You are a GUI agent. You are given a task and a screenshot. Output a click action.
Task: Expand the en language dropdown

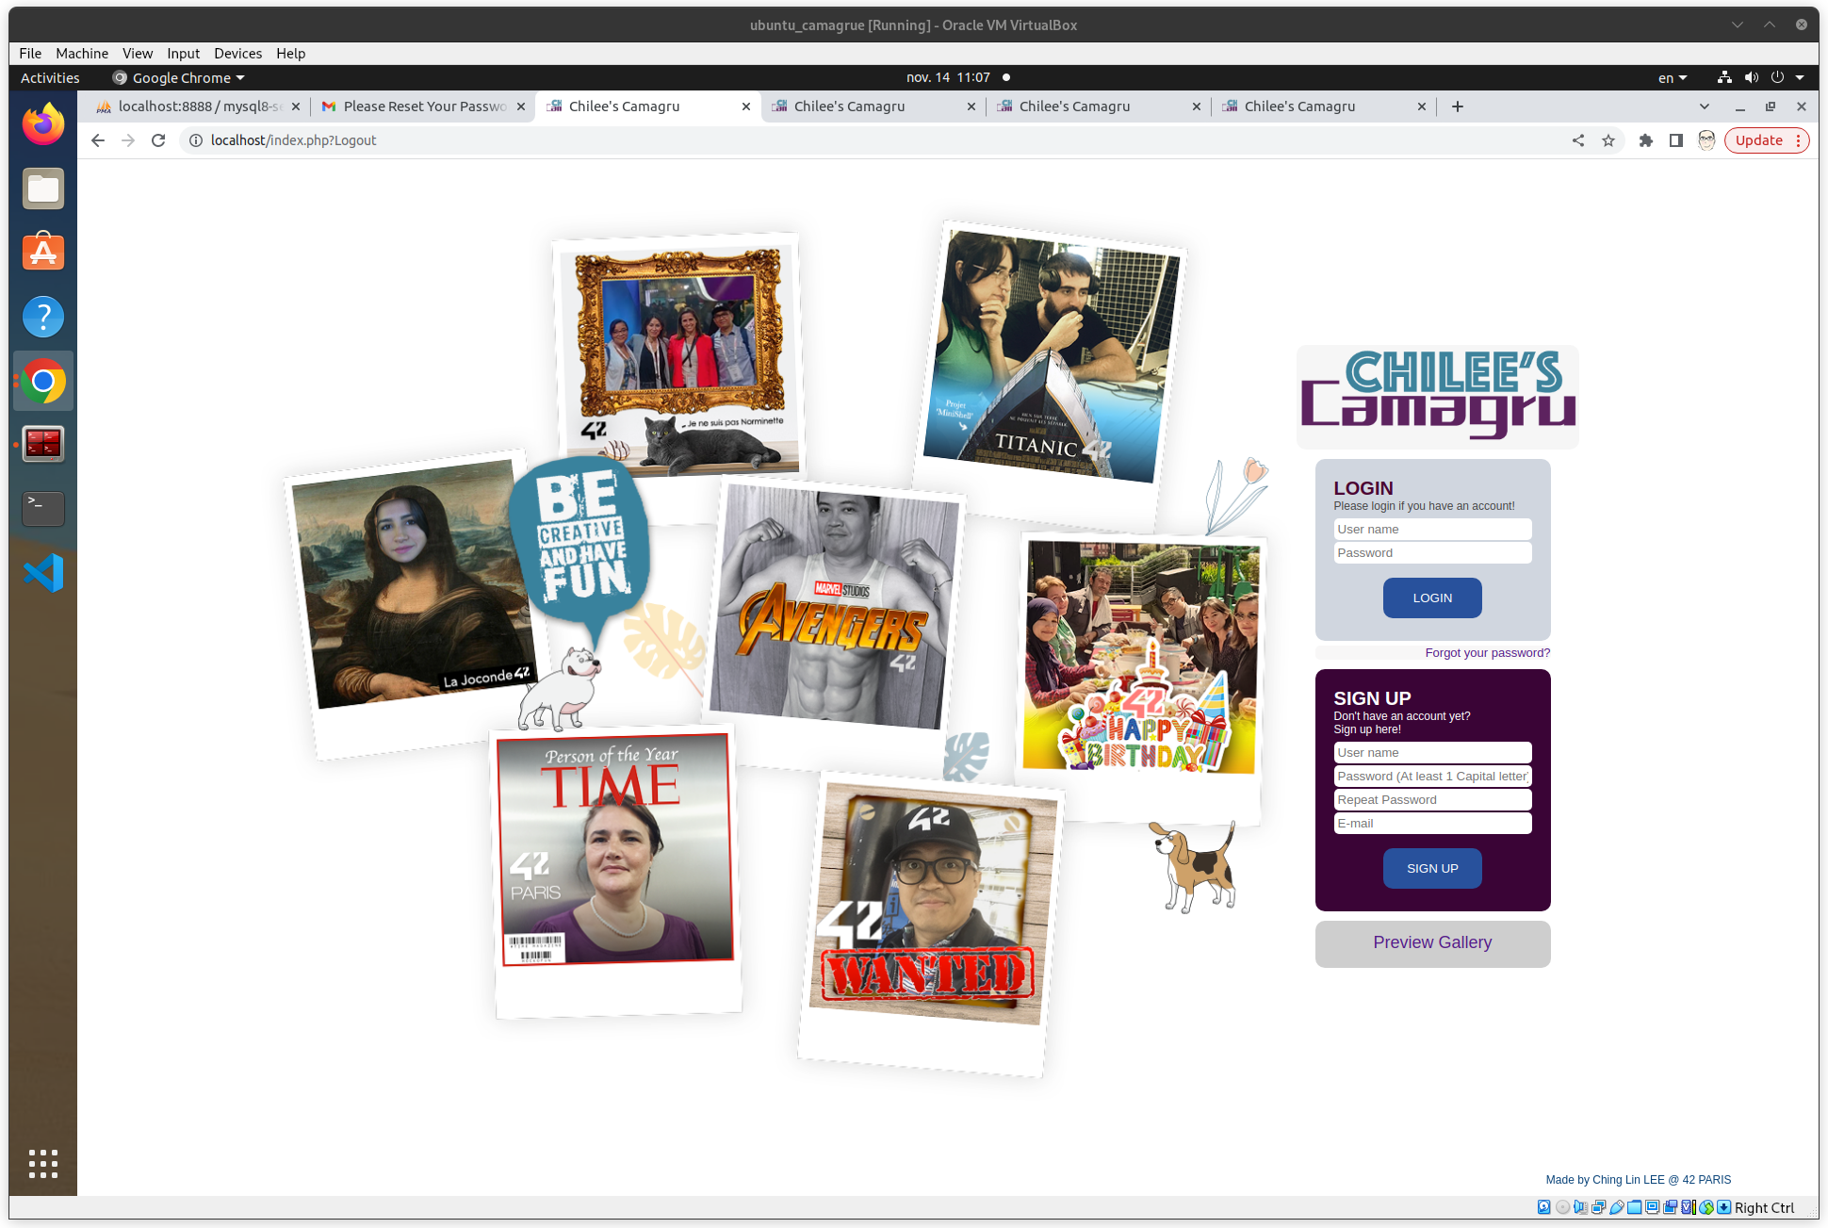coord(1672,78)
